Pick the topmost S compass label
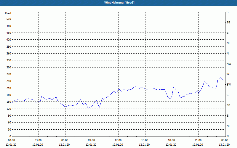 click(228, 12)
